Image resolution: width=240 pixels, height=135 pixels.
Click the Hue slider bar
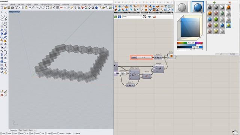tap(190, 43)
